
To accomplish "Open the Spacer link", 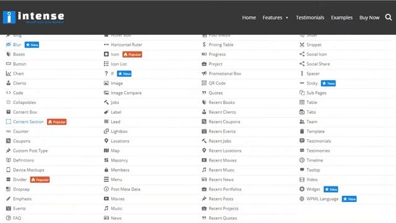I will pos(313,74).
